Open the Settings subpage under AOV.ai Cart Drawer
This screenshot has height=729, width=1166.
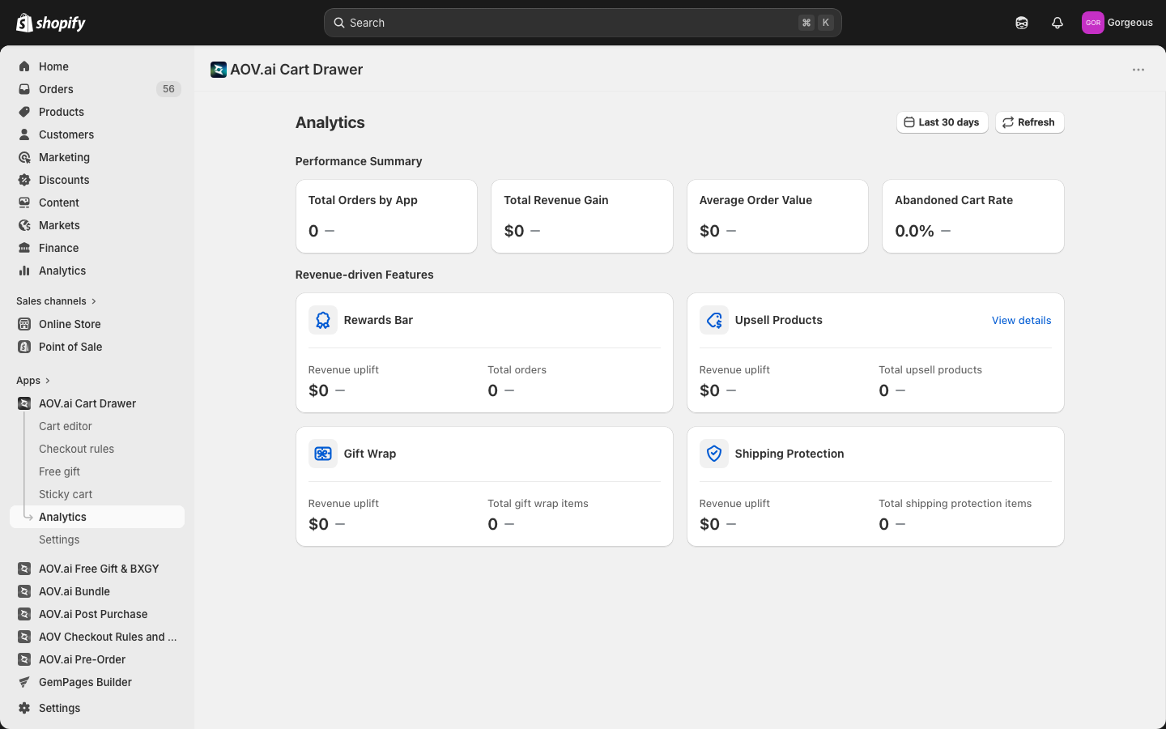click(x=59, y=539)
